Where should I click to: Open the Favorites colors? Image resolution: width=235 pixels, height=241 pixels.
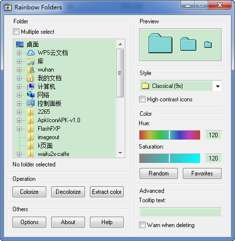(x=202, y=173)
